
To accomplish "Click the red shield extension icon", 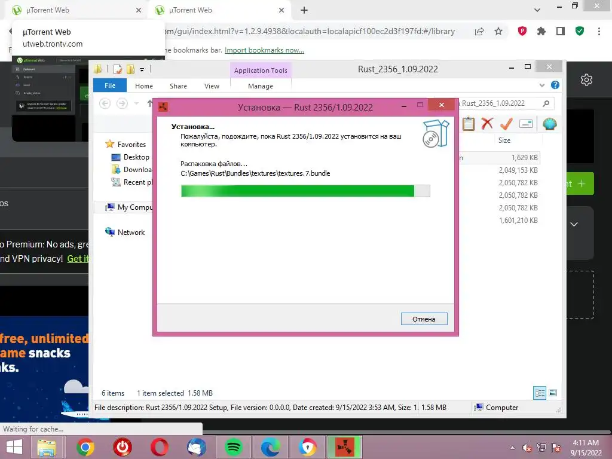I will (x=522, y=31).
